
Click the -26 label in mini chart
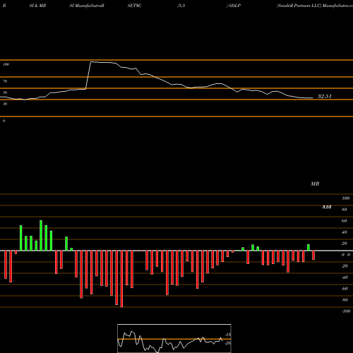227,343
